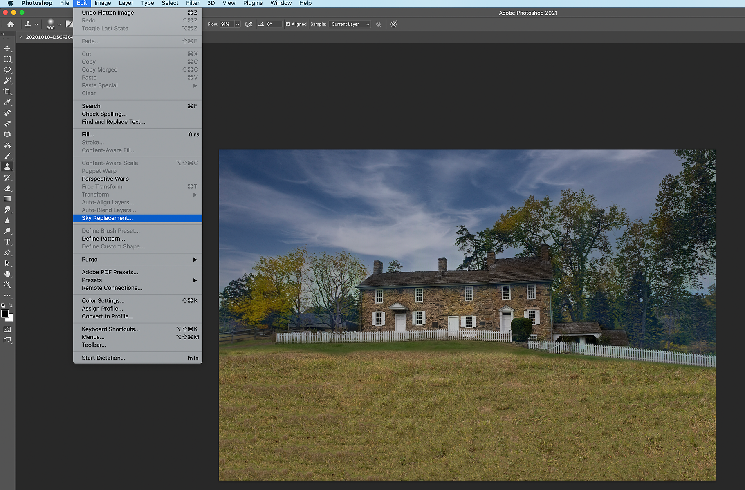The image size is (745, 490).
Task: Toggle the Aligned checkbox
Action: (x=288, y=24)
